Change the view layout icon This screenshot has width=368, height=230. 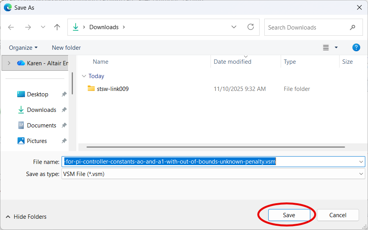click(326, 47)
